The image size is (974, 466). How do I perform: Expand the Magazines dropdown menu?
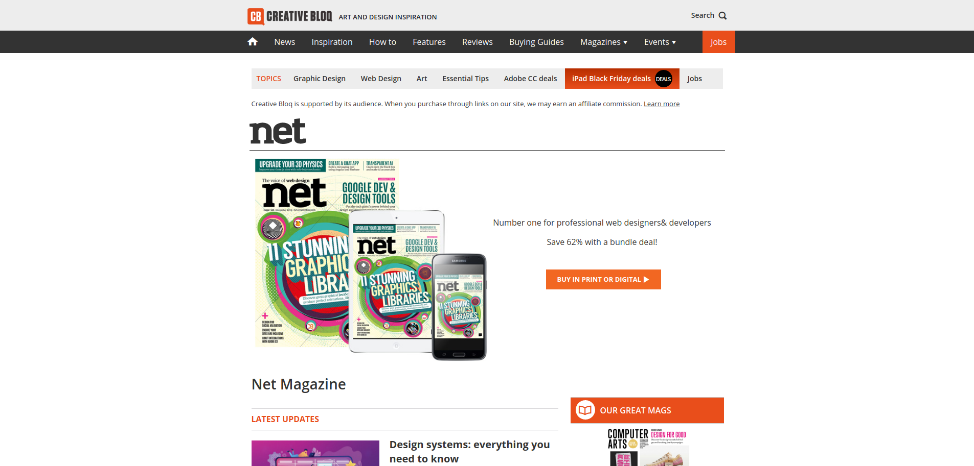[x=604, y=42]
